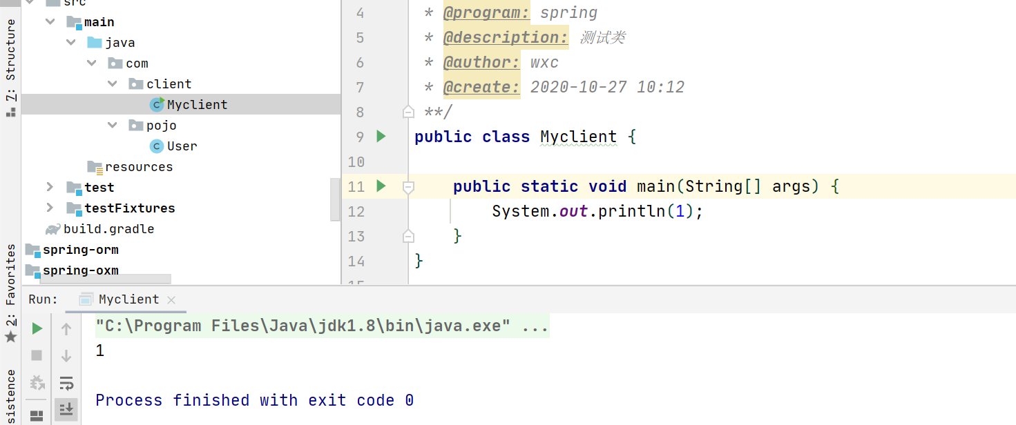Click the 'Process finished with exit code 0' message

(x=255, y=400)
